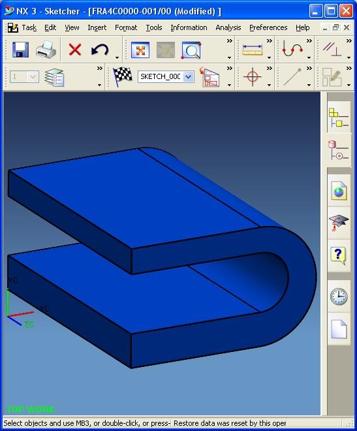This screenshot has width=357, height=431.
Task: Open the Format menu
Action: (x=126, y=28)
